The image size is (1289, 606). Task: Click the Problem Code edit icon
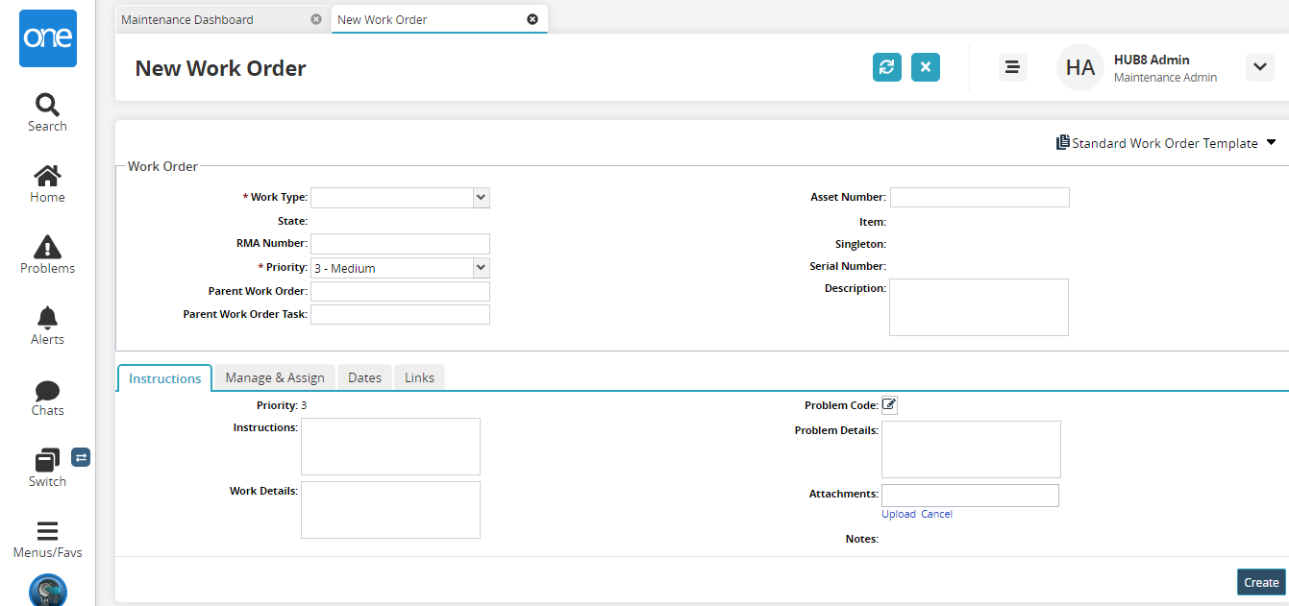889,405
